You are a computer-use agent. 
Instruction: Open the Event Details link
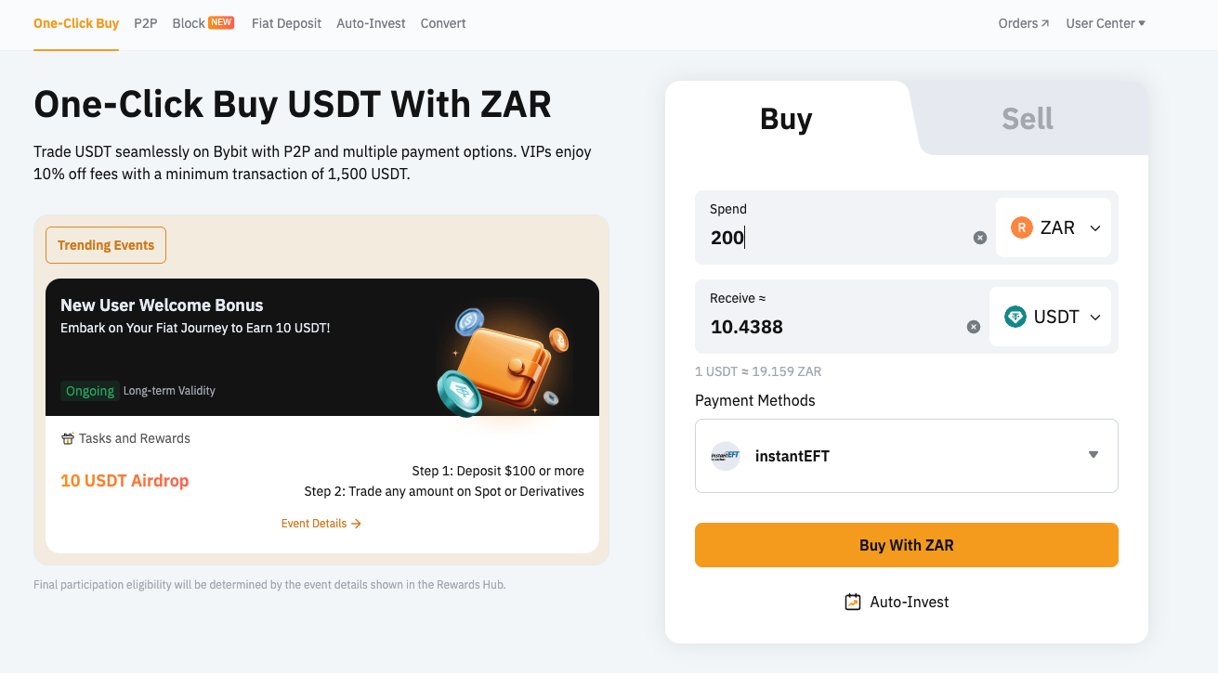[321, 524]
